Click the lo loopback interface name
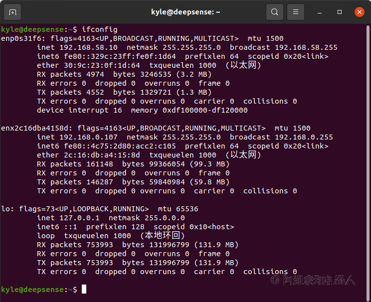 coord(5,209)
